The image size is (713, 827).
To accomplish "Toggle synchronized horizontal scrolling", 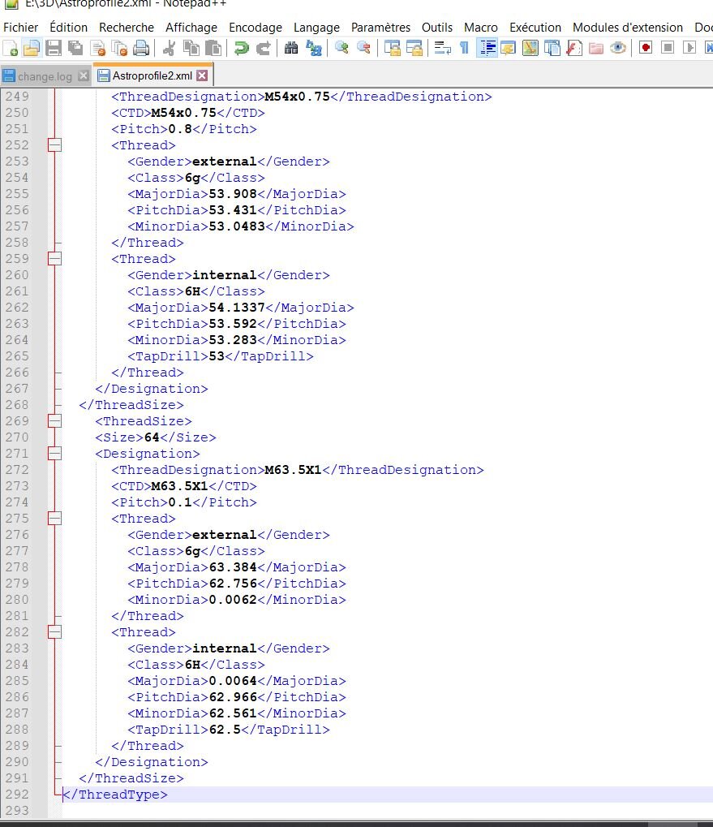I will click(414, 48).
